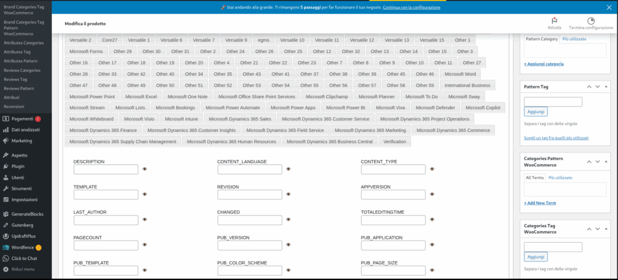Focus the Pattern Tag text input
Screen dimensions: 618x280
tap(553, 102)
